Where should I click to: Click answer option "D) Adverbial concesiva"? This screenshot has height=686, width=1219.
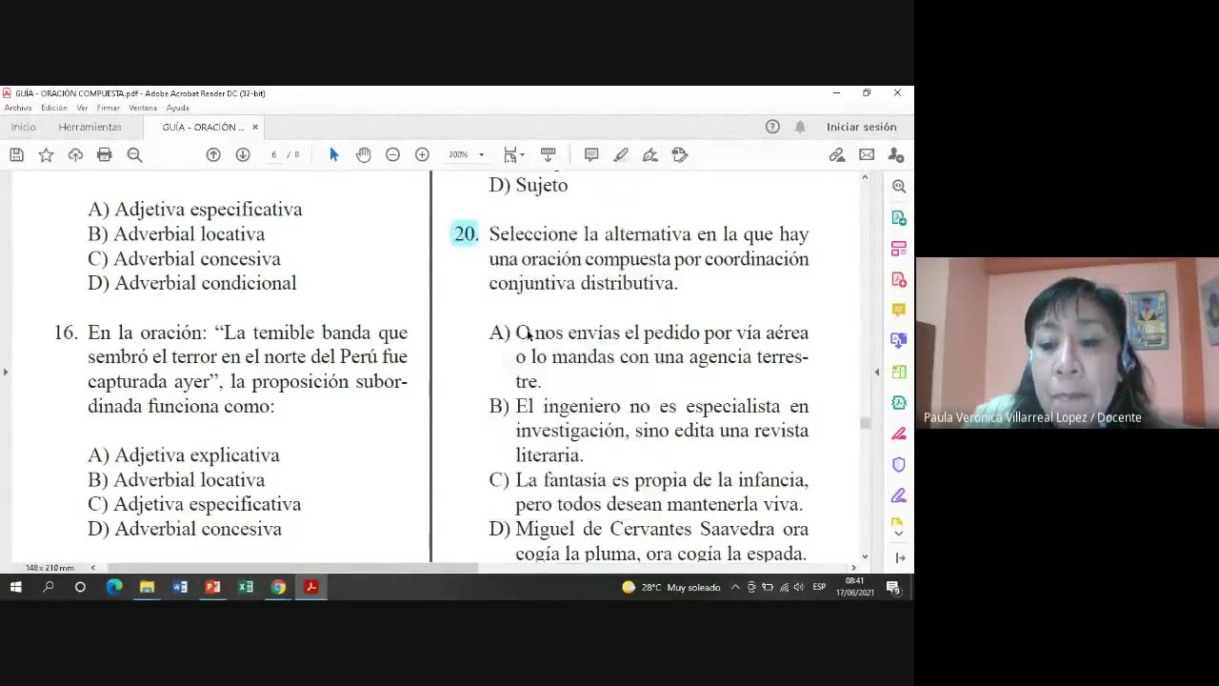click(185, 529)
